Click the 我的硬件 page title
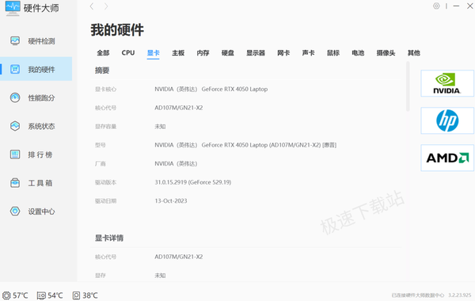This screenshot has height=301, width=475. pyautogui.click(x=117, y=30)
